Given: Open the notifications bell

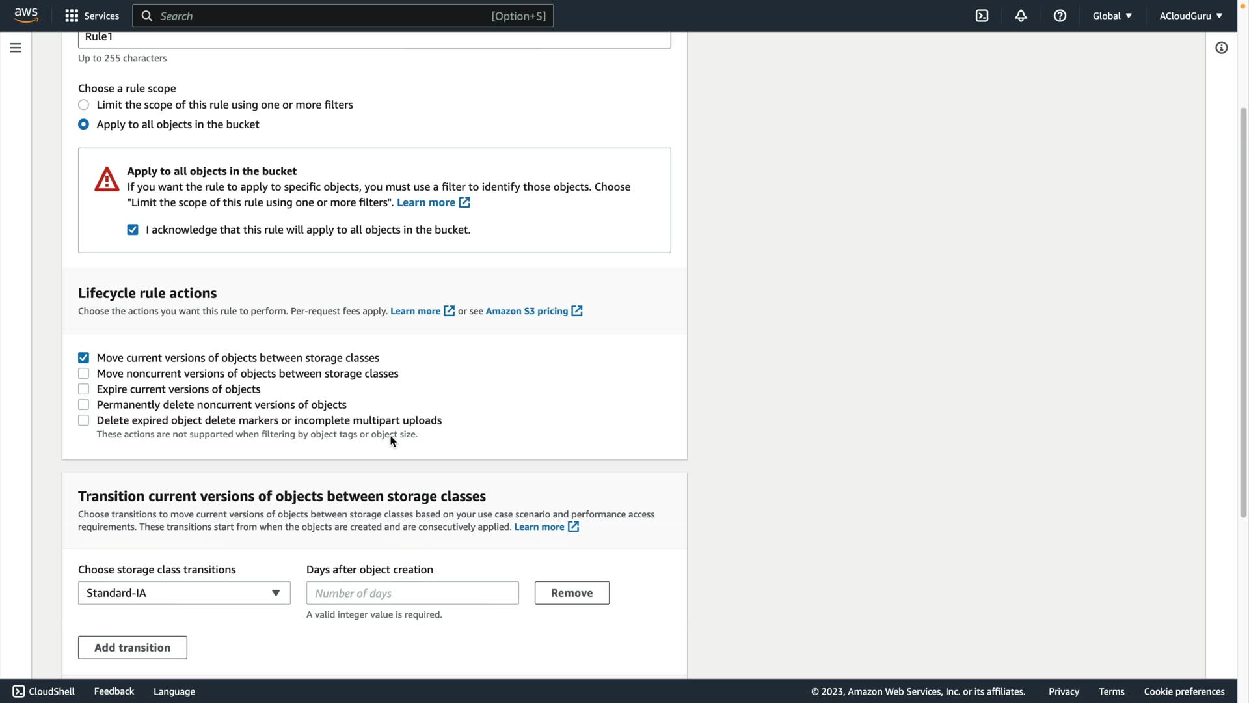Looking at the screenshot, I should click(1021, 16).
